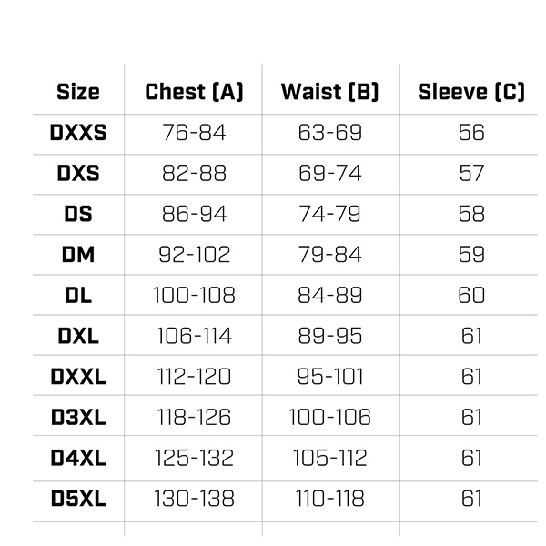Select the Sleeve (C) column header
546x546 pixels.
pyautogui.click(x=471, y=92)
